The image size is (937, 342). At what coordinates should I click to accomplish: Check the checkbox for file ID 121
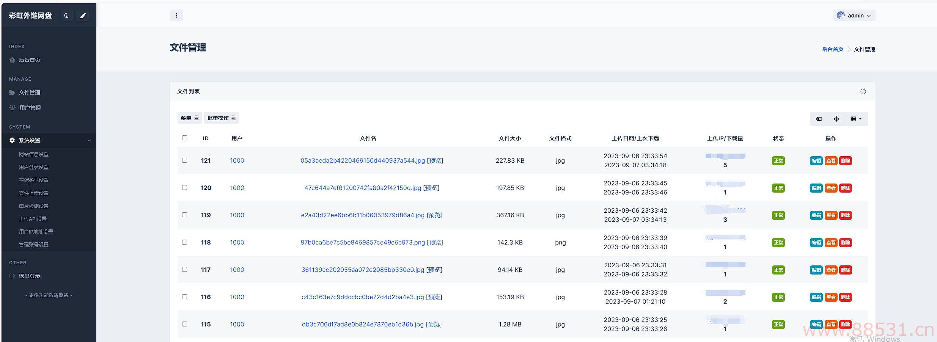[x=185, y=160]
